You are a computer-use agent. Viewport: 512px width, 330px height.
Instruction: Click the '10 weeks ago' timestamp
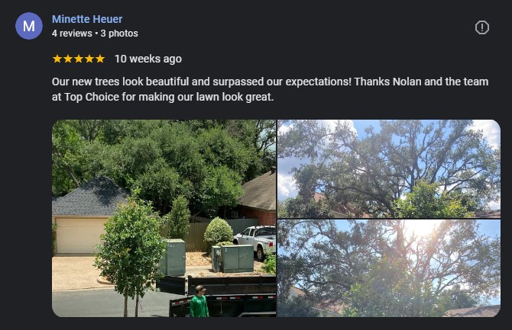click(148, 59)
